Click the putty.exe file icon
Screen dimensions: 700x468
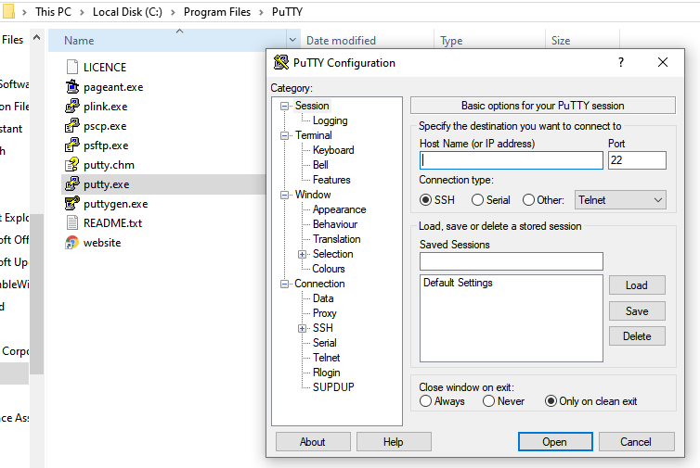[x=71, y=184]
